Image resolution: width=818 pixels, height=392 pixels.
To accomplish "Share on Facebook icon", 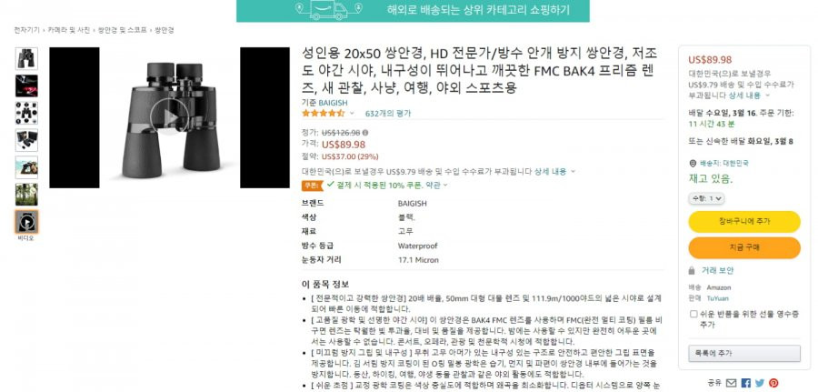I will 745,383.
